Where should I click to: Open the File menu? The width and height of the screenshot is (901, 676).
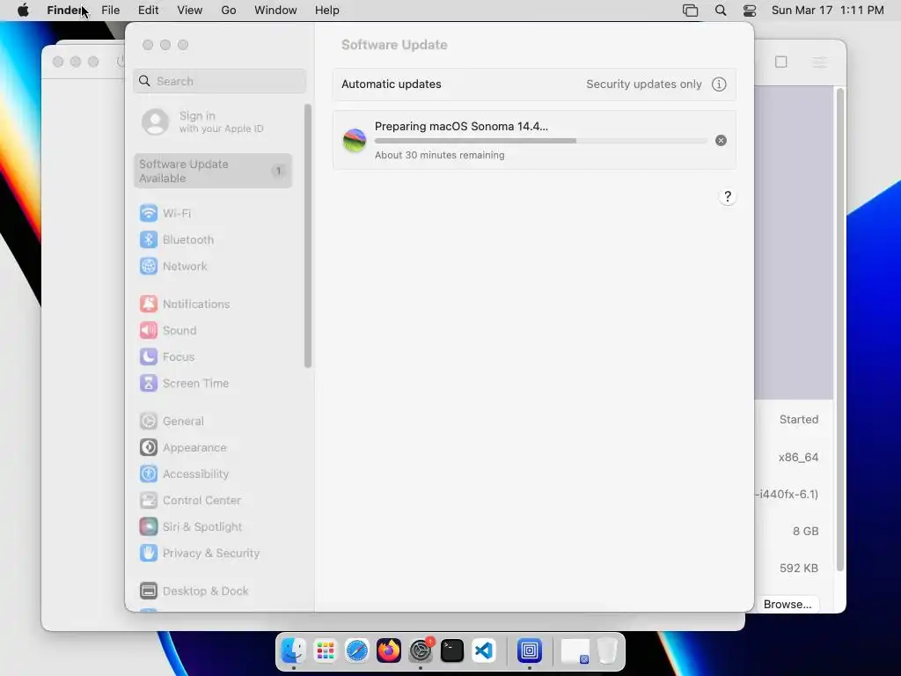(110, 11)
